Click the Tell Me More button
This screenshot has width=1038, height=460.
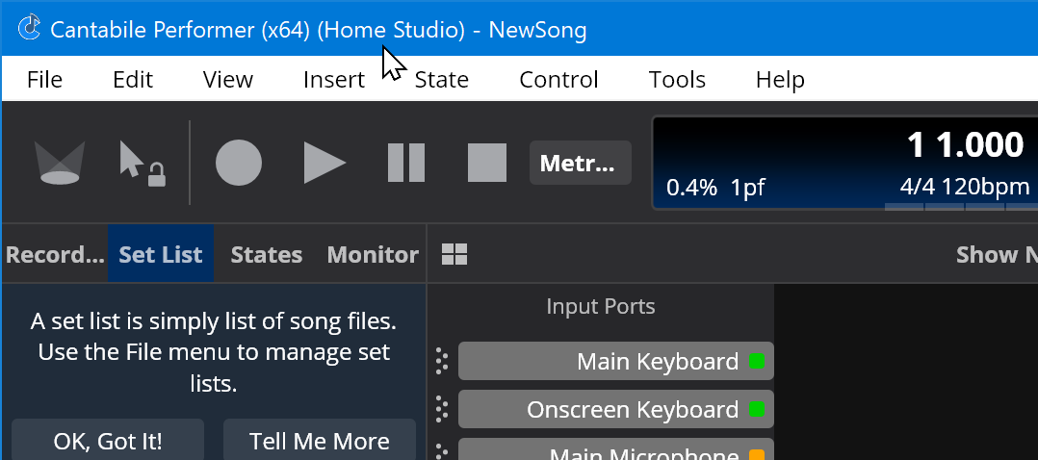319,440
